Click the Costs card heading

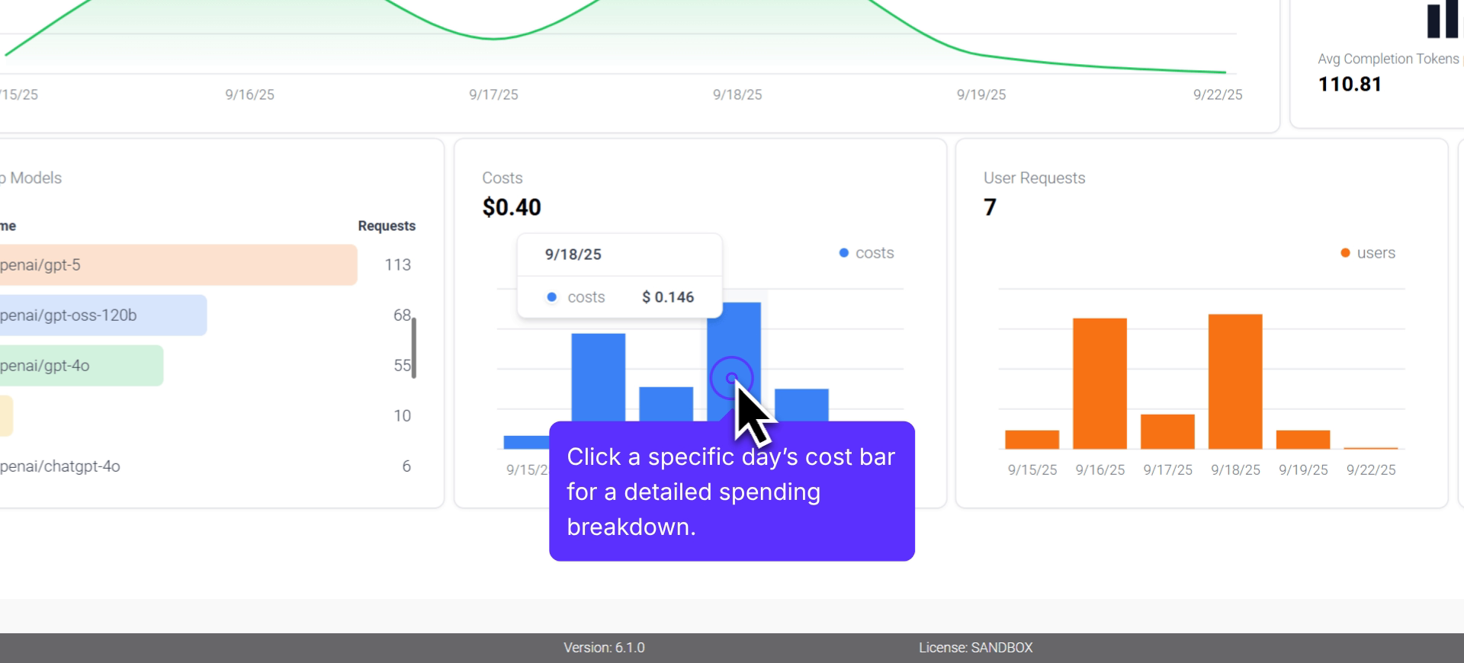pyautogui.click(x=502, y=178)
